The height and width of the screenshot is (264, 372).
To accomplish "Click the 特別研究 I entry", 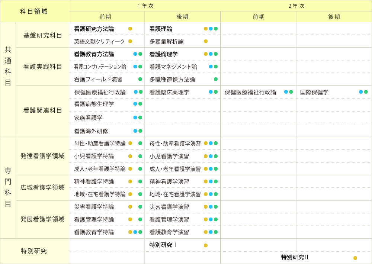I will [163, 245].
